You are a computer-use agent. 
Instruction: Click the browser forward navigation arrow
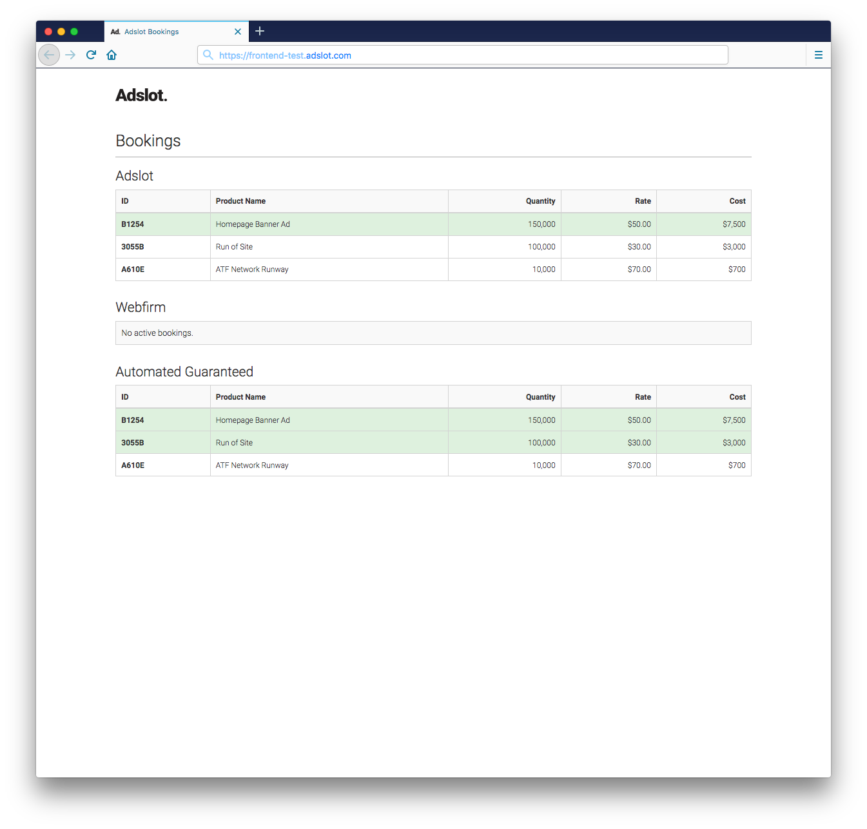tap(70, 55)
